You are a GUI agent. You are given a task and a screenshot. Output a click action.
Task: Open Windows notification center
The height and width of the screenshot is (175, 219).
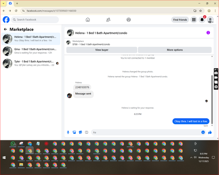point(213,157)
